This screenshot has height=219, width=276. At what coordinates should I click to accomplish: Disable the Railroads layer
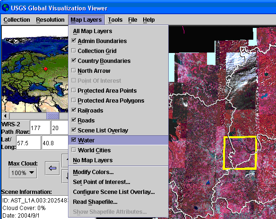coord(74,110)
